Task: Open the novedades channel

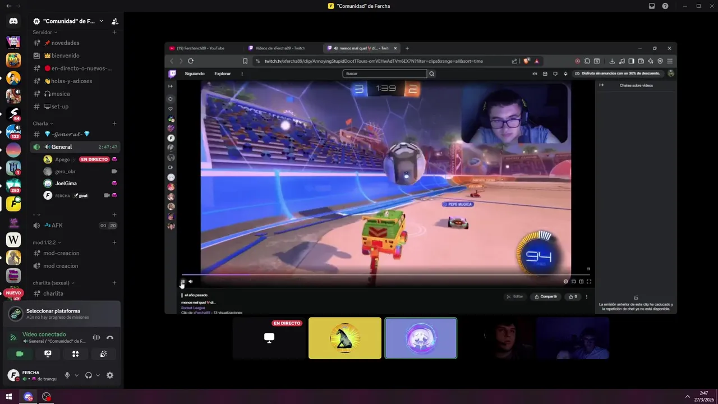Action: coord(75,43)
